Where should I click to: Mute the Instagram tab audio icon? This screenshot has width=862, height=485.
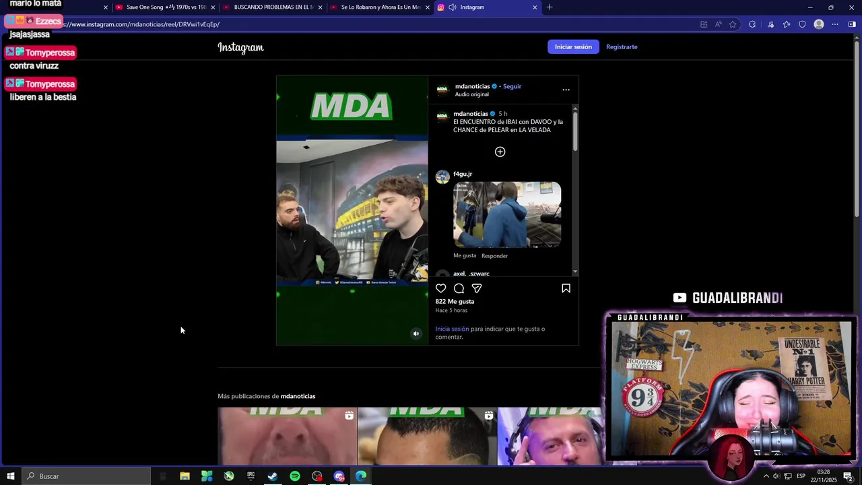click(x=453, y=7)
